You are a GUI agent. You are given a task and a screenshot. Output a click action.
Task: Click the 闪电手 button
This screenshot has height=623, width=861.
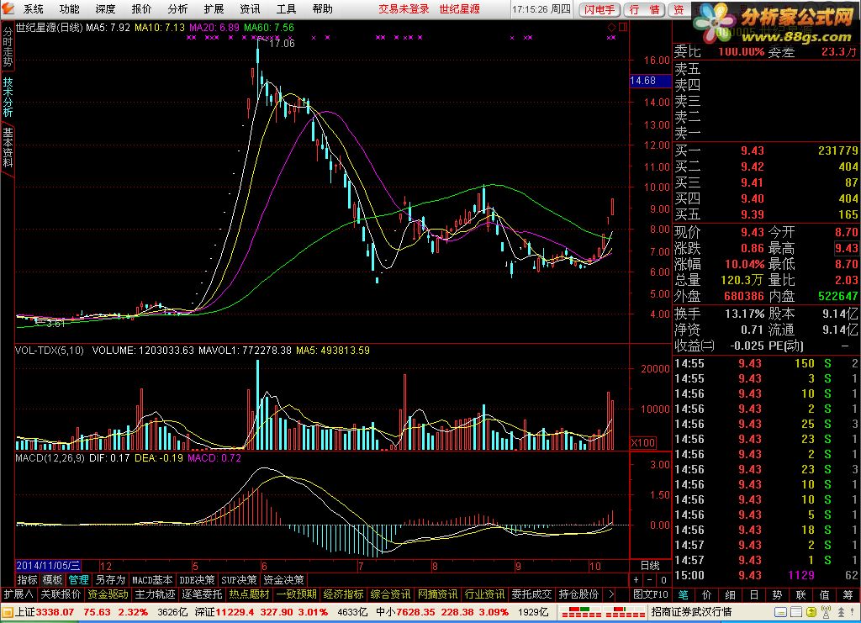[x=600, y=10]
